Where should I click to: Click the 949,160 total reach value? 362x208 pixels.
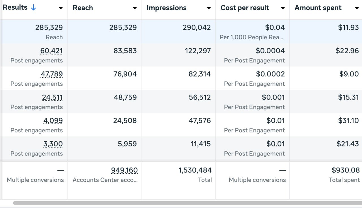coord(124,170)
